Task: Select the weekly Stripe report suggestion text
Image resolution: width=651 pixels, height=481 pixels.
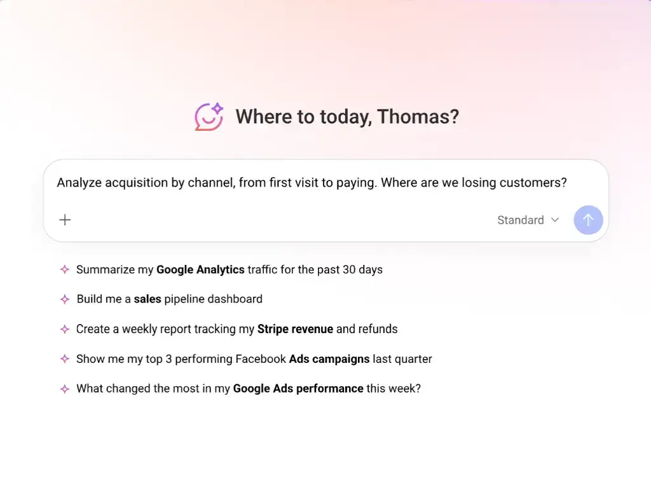Action: tap(236, 329)
